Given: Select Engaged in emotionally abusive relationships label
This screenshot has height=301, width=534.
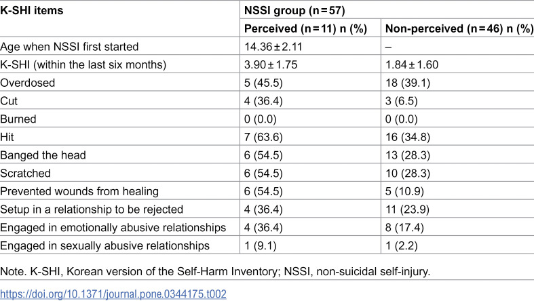Looking at the screenshot, I should tap(113, 227).
